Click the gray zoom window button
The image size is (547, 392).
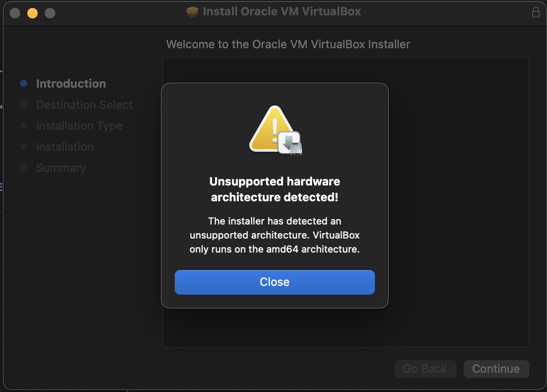(x=50, y=13)
